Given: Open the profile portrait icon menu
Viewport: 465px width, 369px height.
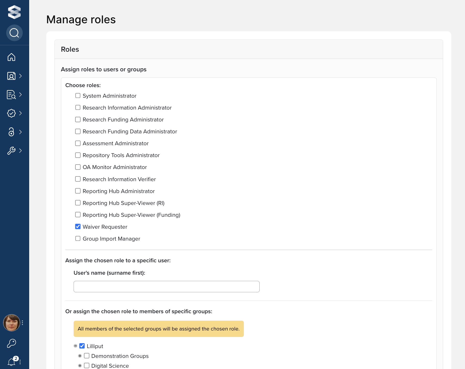Looking at the screenshot, I should tap(11, 76).
